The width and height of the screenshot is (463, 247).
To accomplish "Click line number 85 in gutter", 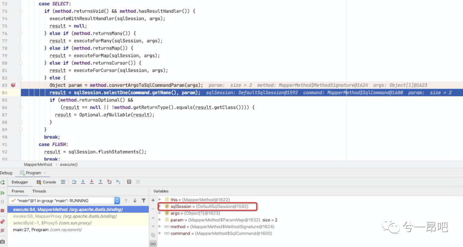I will [x=4, y=100].
